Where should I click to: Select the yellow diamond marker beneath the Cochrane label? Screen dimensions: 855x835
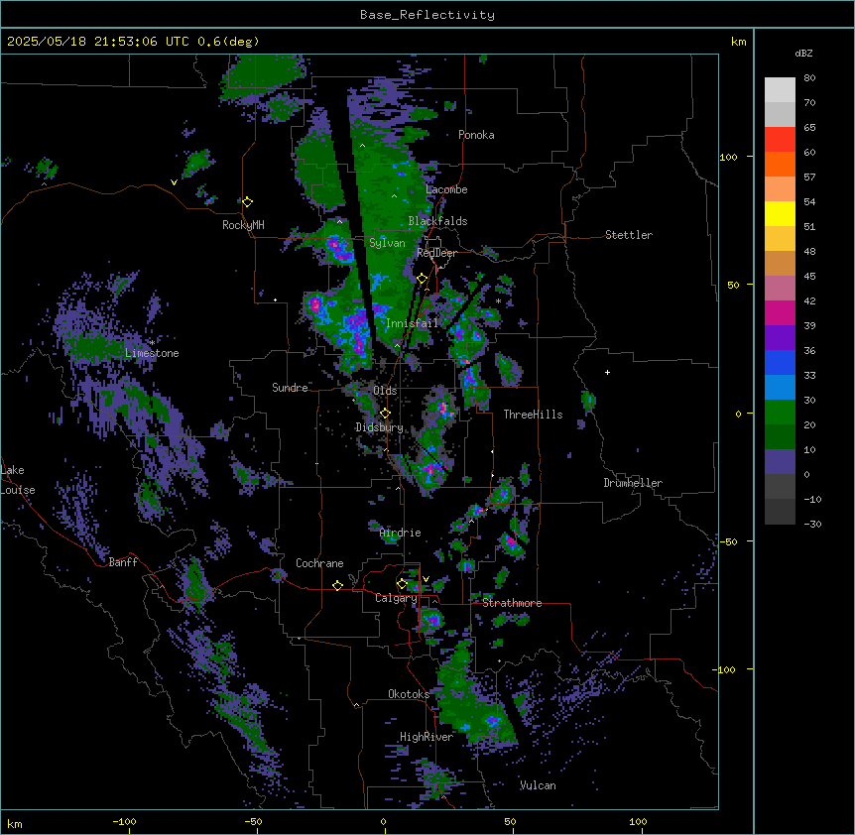337,585
